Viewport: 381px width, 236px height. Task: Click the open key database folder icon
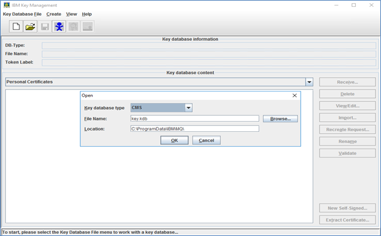(x=30, y=26)
